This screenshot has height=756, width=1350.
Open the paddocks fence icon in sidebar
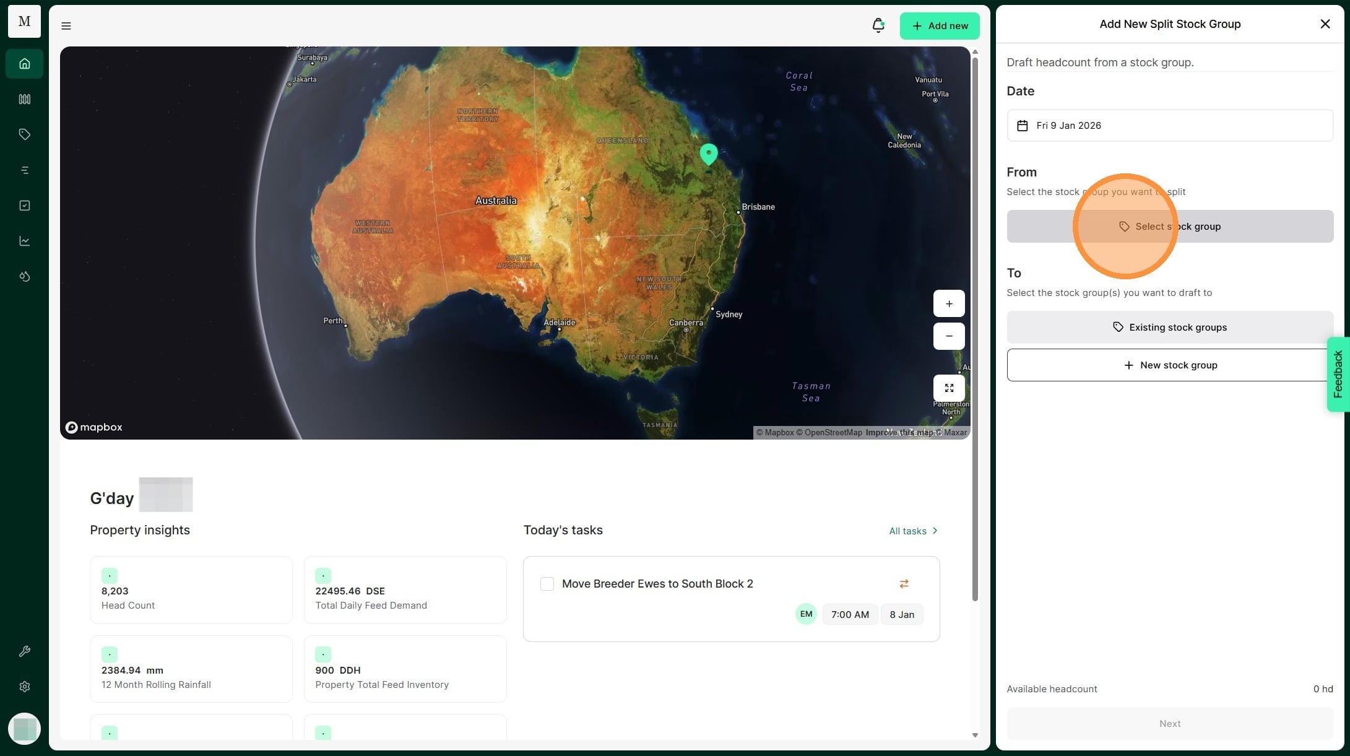point(25,99)
